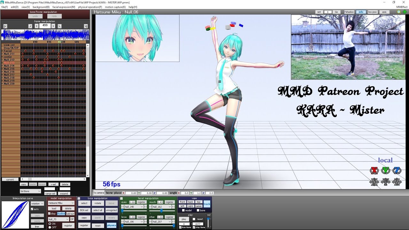Open the edit(D) menu
Image resolution: width=409 pixels, height=230 pixels.
[15, 7]
